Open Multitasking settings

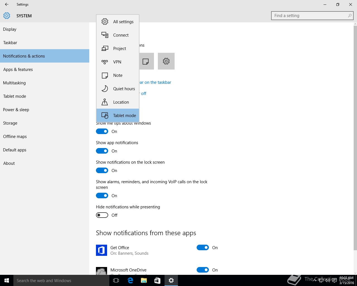45,83
